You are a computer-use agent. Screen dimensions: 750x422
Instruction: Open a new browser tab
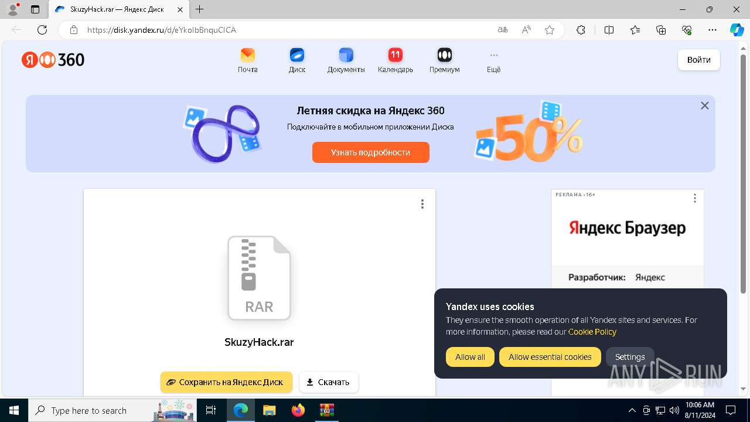200,9
